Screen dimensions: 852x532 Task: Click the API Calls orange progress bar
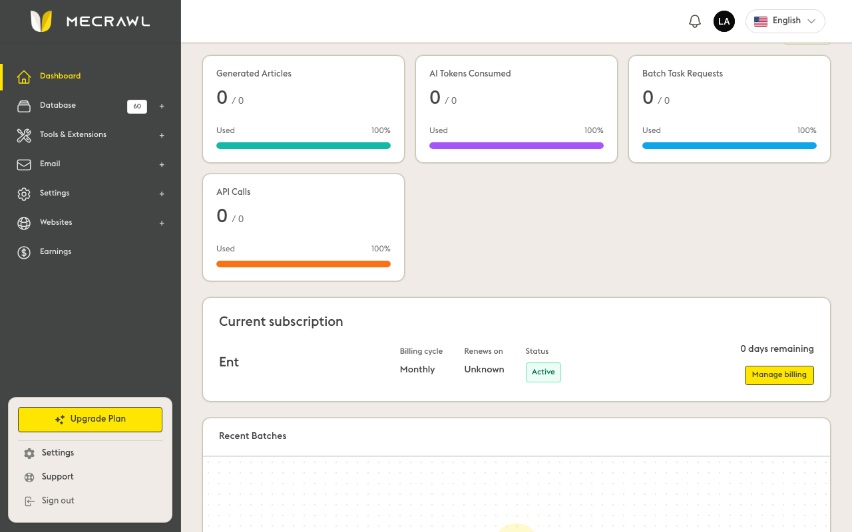304,264
